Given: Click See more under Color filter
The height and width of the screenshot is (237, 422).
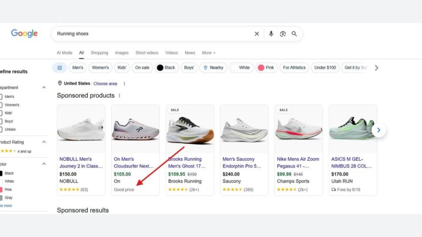Looking at the screenshot, I should (6, 206).
